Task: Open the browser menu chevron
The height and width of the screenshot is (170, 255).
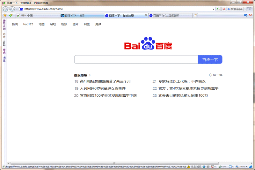Action: (x=250, y=9)
